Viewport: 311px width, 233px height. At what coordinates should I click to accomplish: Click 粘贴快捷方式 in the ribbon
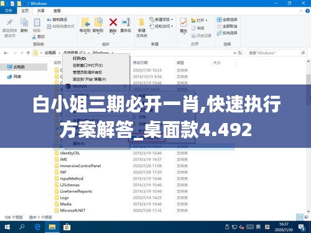coord(61,27)
